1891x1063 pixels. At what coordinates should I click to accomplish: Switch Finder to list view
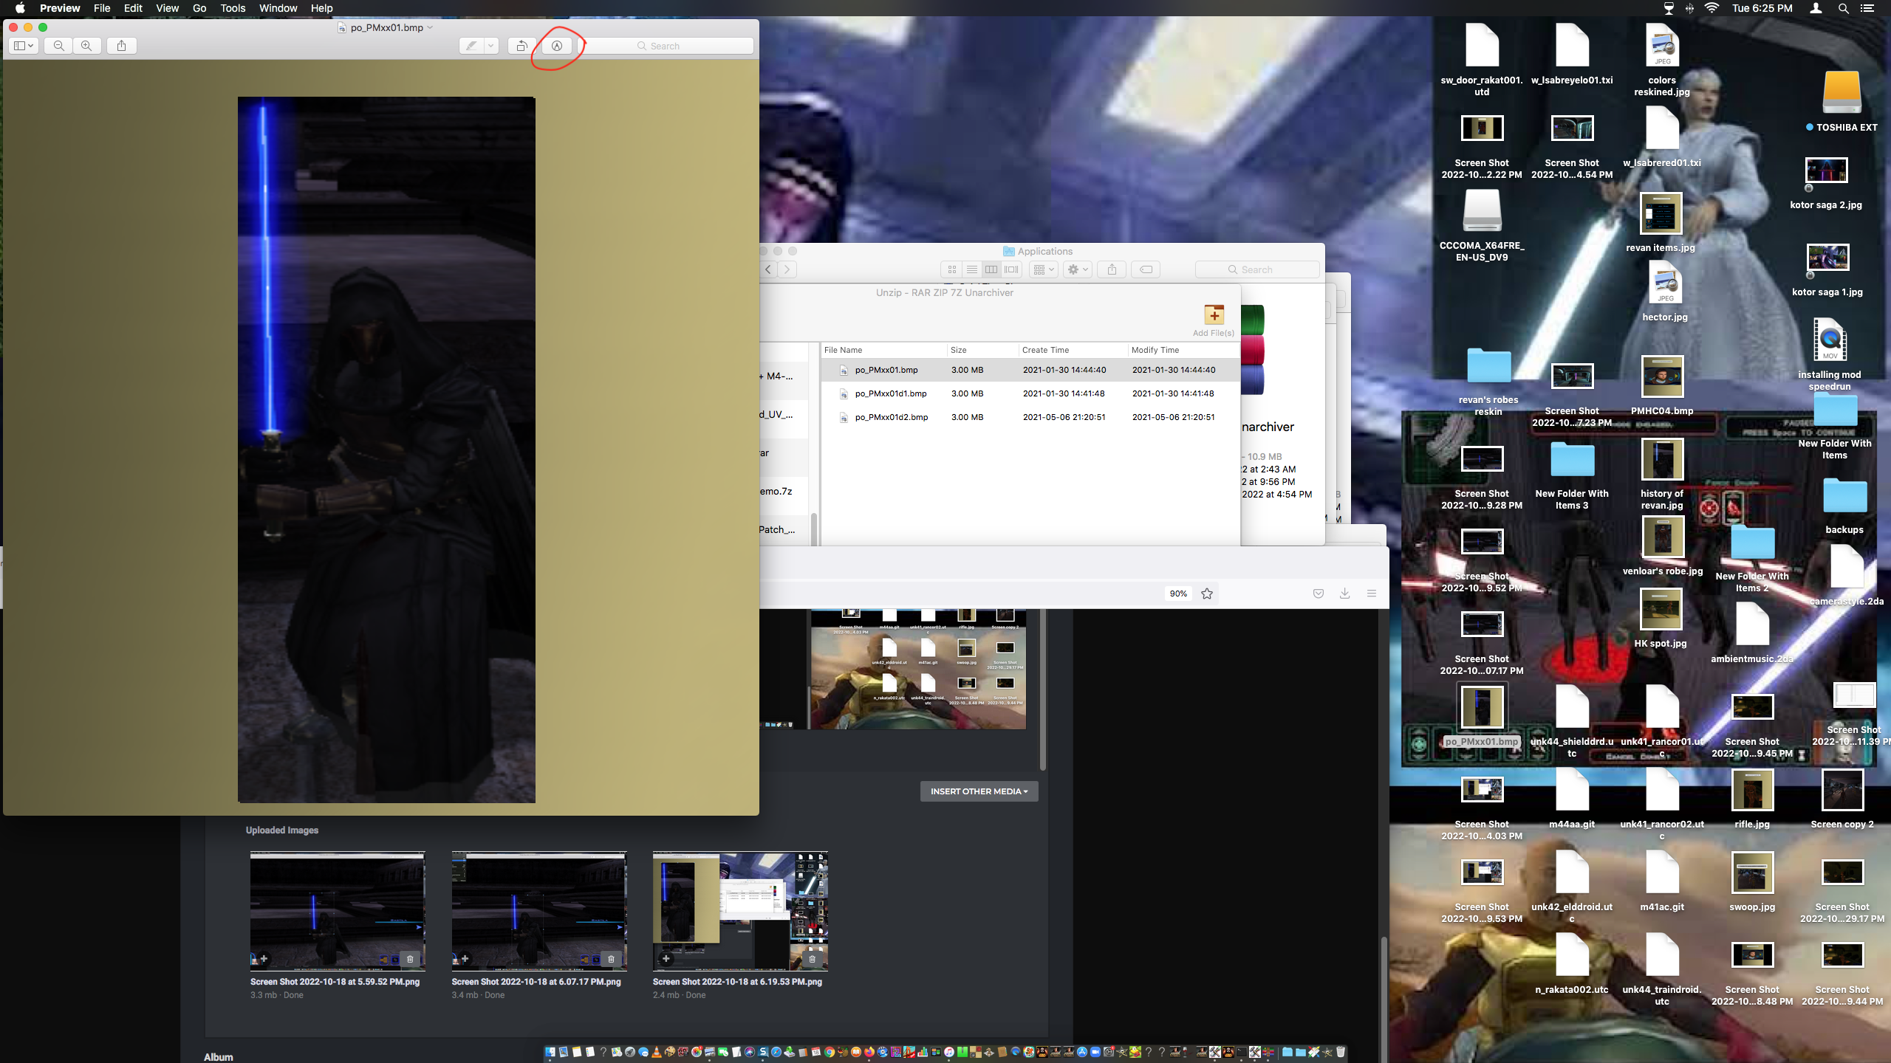972,269
